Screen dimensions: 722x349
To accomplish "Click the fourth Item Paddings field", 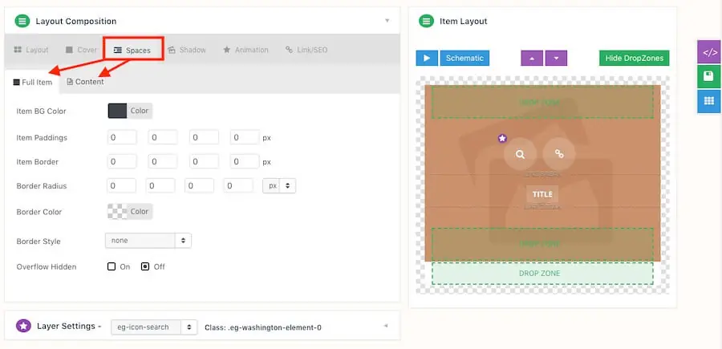I will pyautogui.click(x=245, y=137).
